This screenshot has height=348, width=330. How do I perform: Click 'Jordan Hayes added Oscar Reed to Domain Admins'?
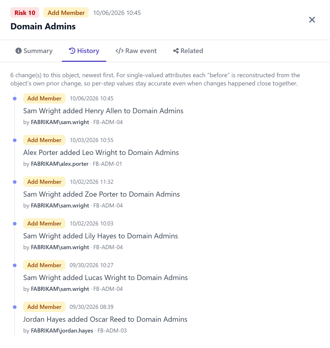click(x=105, y=319)
